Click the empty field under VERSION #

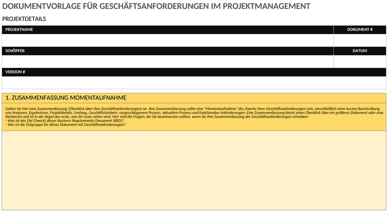tap(194, 82)
